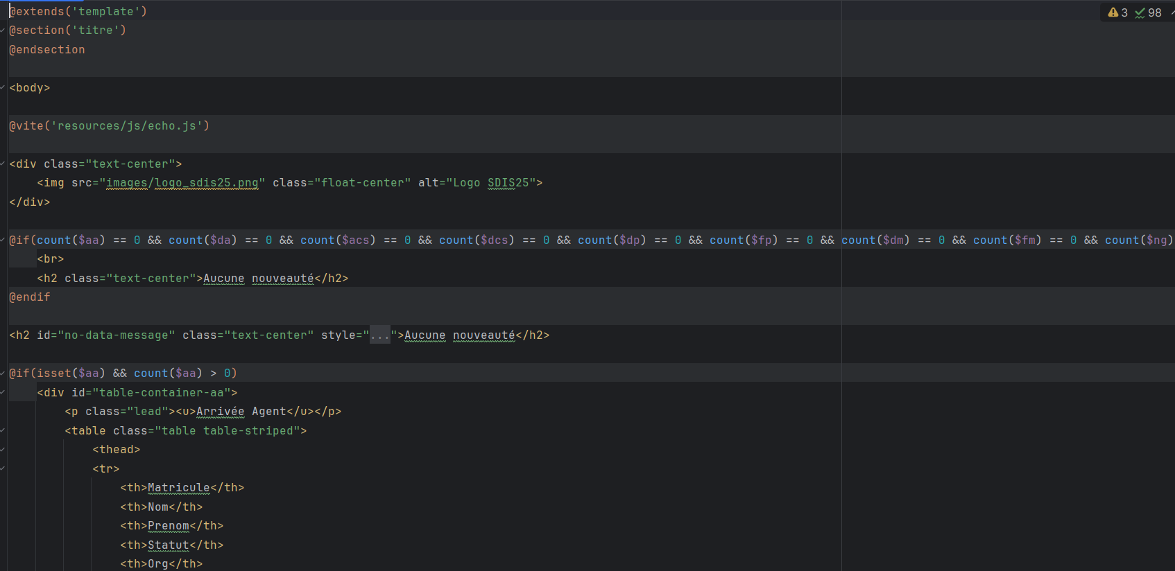Fold the table-container-aa div
Screen dimensions: 1175x571
(3, 393)
